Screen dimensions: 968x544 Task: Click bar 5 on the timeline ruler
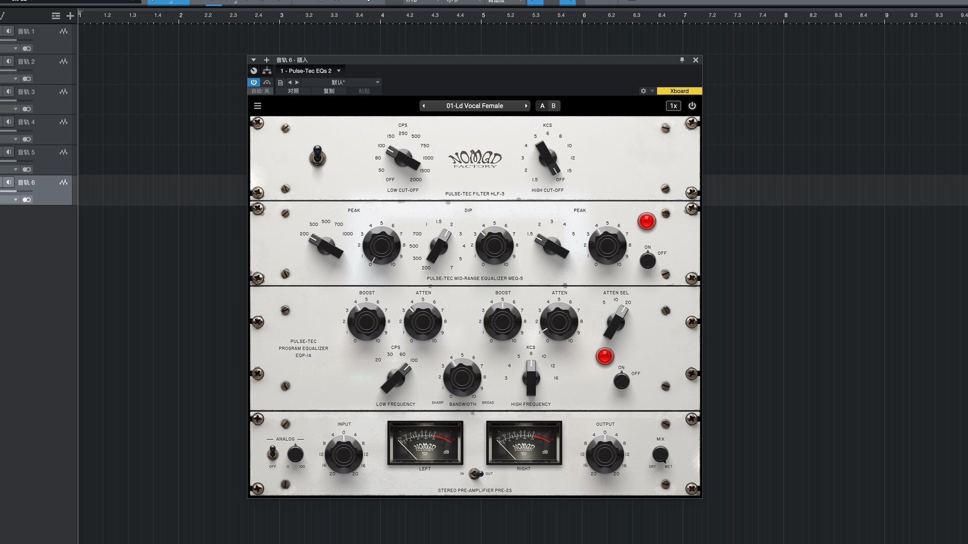(483, 16)
